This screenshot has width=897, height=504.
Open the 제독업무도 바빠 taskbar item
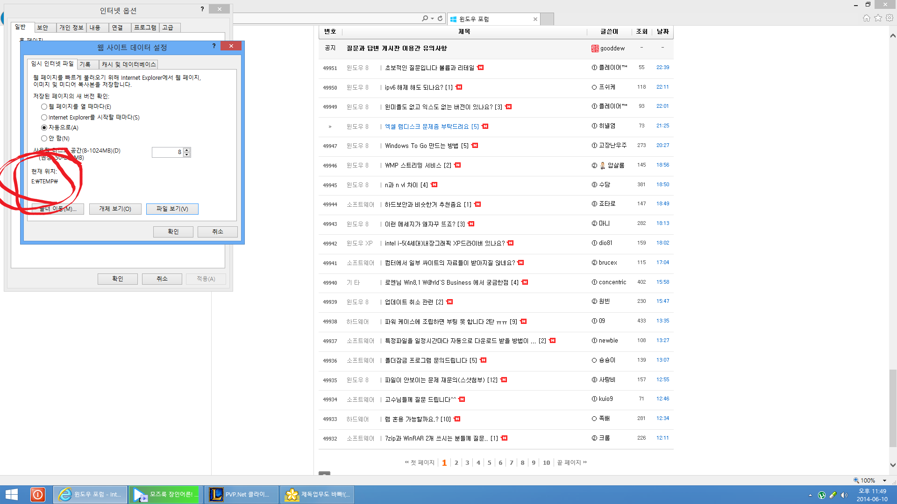pyautogui.click(x=317, y=495)
